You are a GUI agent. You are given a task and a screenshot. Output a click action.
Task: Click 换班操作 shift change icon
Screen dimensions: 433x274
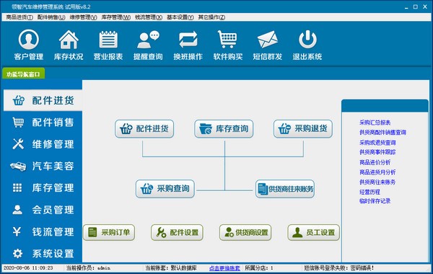188,45
